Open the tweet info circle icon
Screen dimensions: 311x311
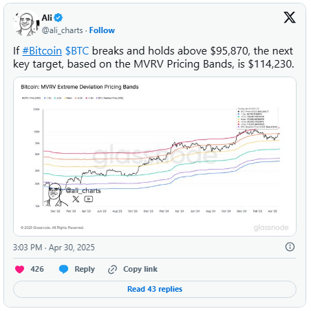(x=290, y=247)
